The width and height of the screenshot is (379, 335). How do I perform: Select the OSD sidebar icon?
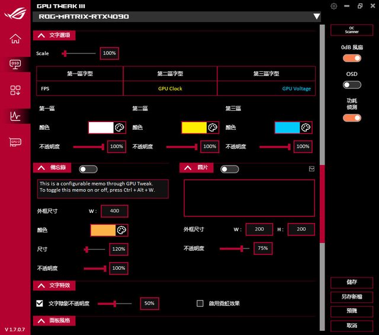click(x=15, y=64)
